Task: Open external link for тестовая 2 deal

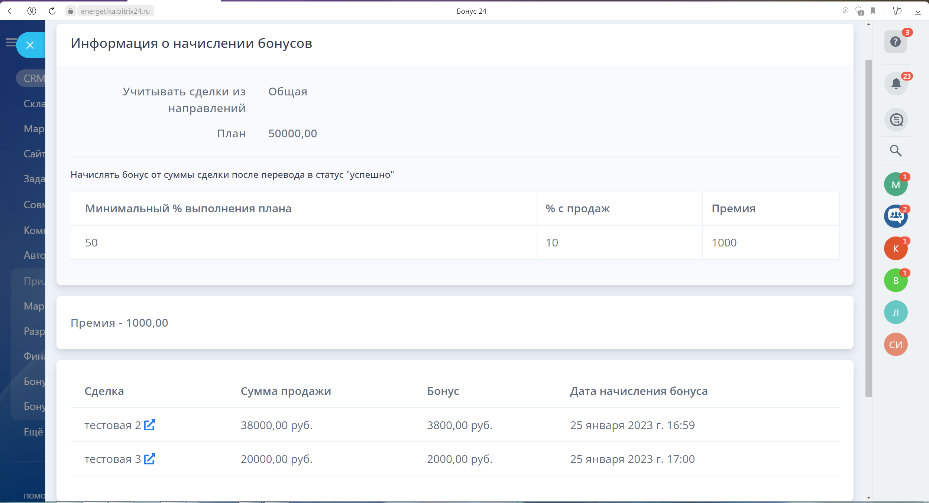Action: click(149, 425)
